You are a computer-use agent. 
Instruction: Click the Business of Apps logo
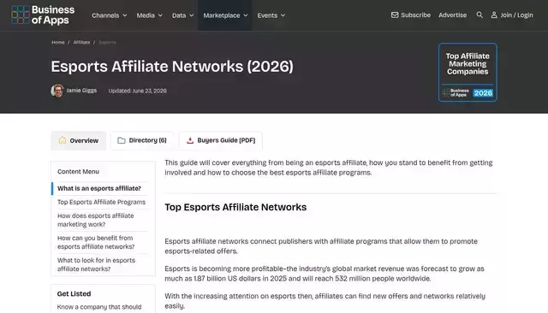tap(43, 15)
